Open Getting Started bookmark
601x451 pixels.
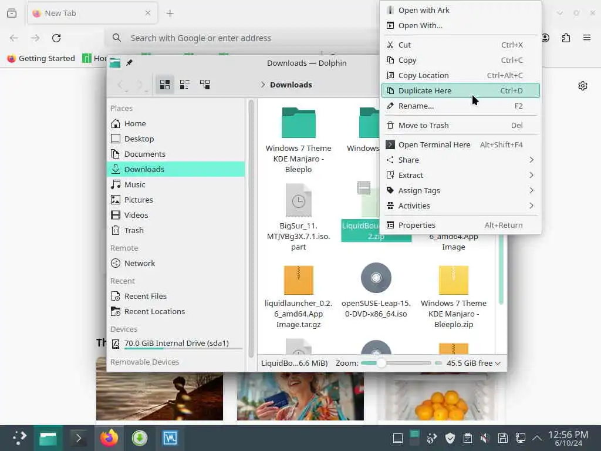point(42,58)
